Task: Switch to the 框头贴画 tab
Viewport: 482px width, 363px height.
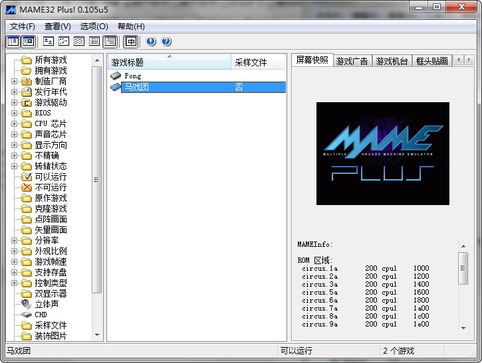Action: point(432,61)
